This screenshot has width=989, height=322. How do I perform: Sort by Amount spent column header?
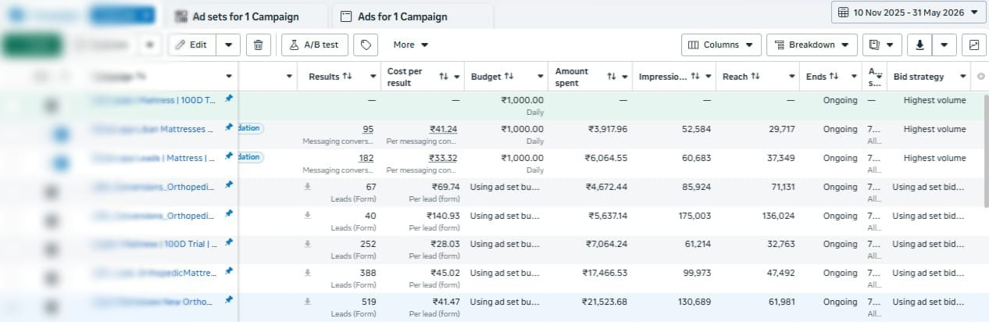572,77
